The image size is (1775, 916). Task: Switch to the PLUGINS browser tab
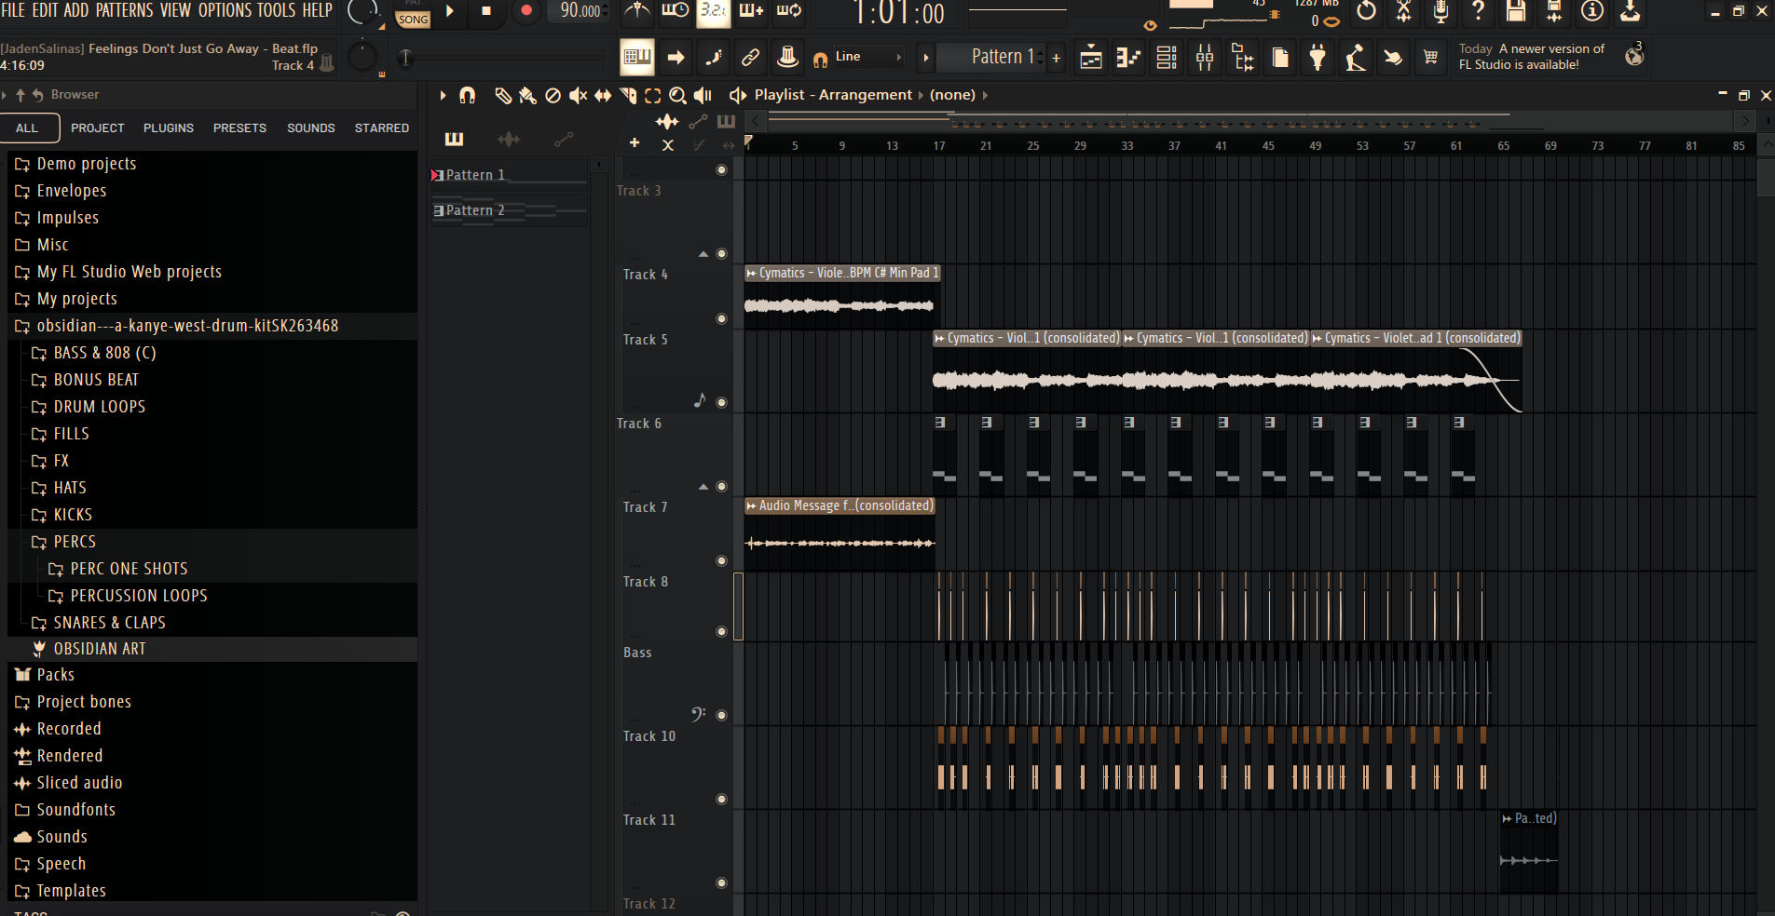(169, 128)
